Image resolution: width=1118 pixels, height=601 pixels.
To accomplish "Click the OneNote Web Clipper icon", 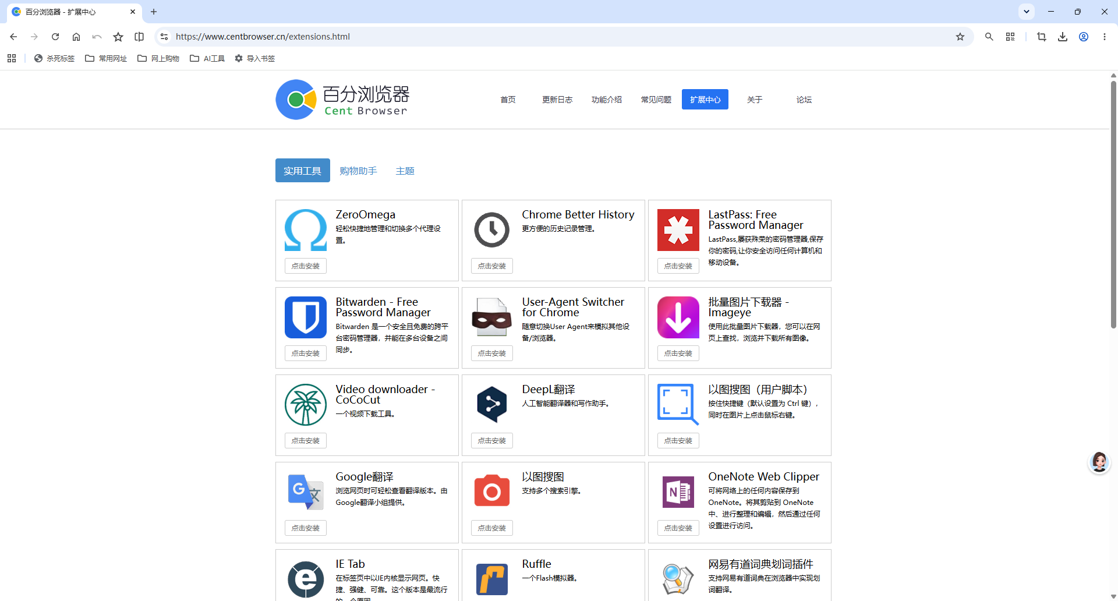I will tap(678, 492).
